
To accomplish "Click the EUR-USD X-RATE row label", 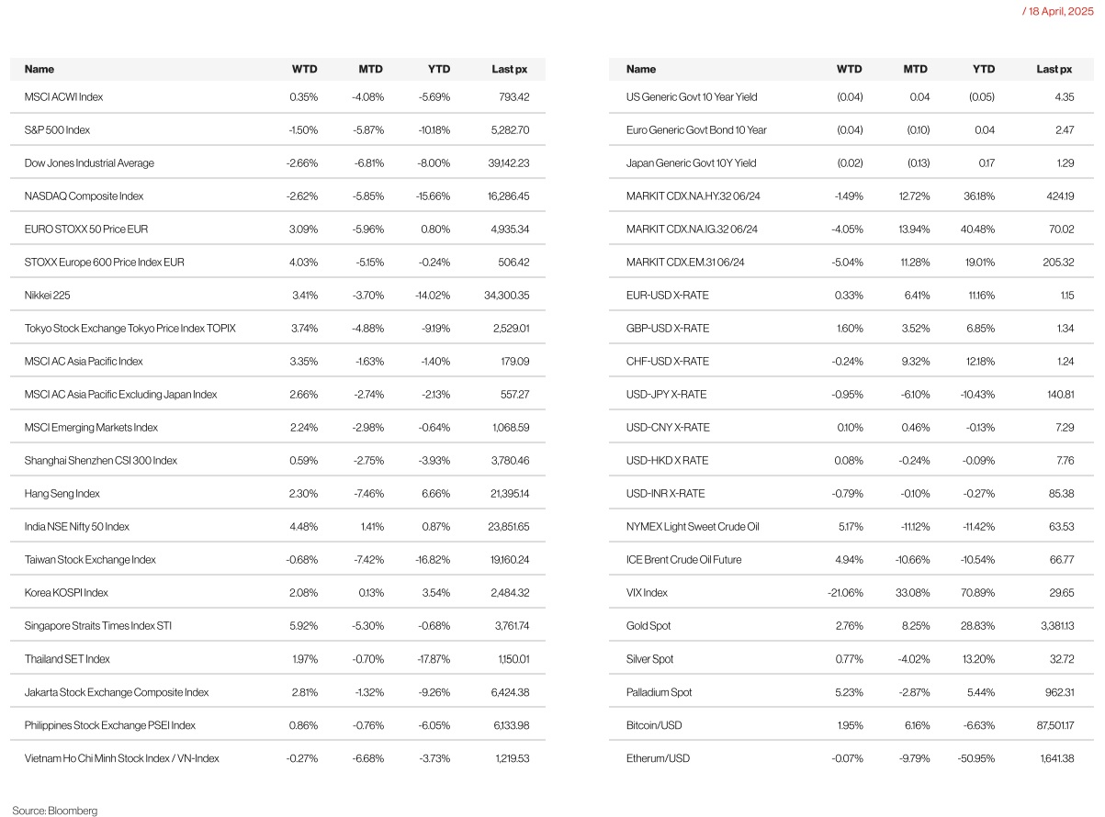I will pos(667,296).
